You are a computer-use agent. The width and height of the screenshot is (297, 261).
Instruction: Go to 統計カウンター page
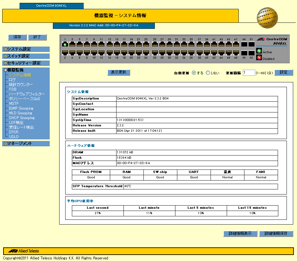[21, 85]
